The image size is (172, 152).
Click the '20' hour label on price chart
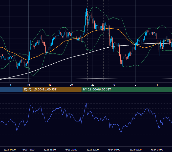pos(71,85)
